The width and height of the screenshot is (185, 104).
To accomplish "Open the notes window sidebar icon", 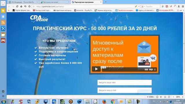I will point(3,35).
